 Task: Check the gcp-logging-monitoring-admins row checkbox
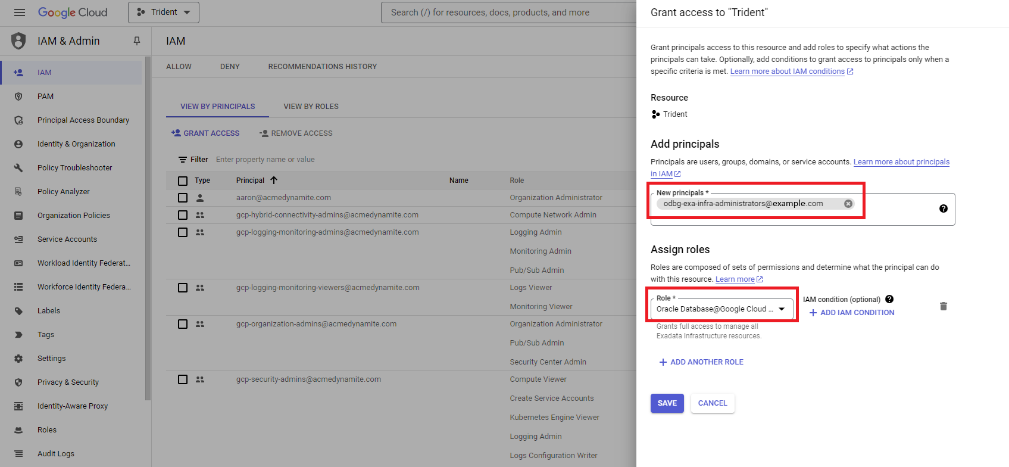point(183,232)
